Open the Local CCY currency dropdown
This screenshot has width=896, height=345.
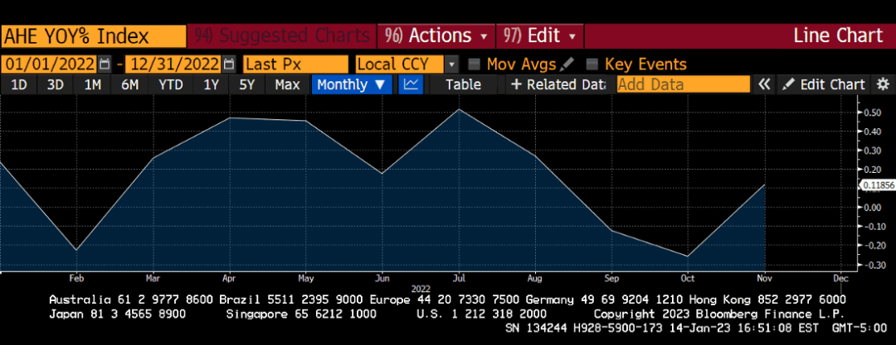point(451,64)
